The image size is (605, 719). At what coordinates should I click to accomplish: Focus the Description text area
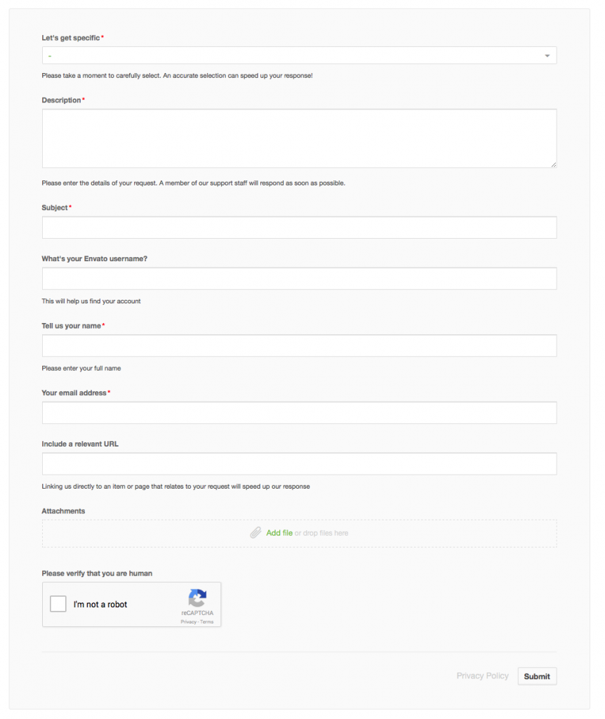tap(299, 138)
